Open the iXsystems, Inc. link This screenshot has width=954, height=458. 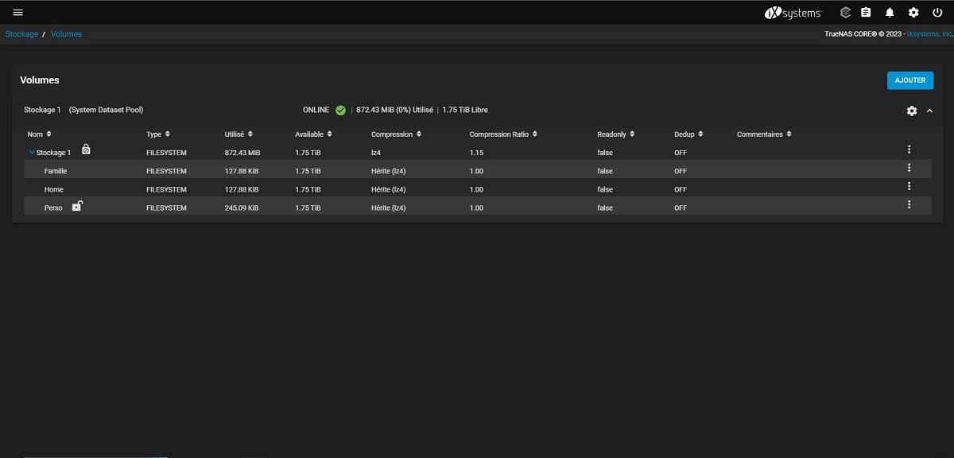click(928, 33)
